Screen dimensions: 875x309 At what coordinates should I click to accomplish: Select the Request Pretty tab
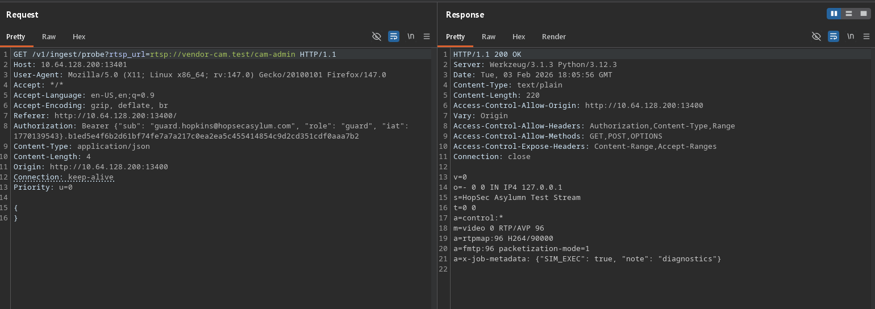pyautogui.click(x=16, y=36)
